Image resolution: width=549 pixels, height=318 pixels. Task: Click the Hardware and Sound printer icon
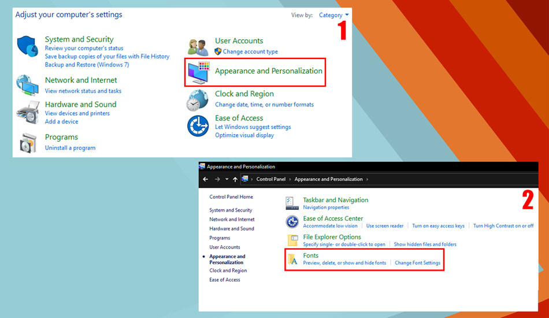[x=27, y=110]
